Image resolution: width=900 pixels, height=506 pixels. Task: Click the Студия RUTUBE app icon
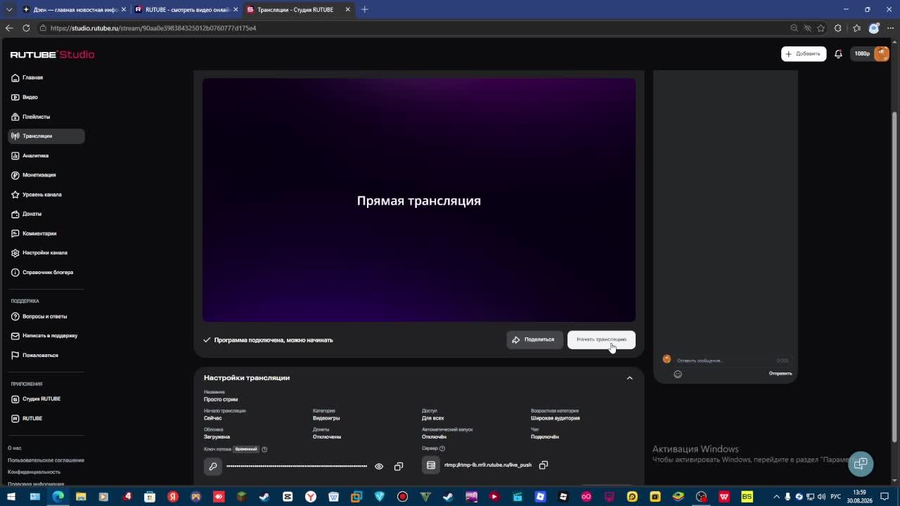15,399
